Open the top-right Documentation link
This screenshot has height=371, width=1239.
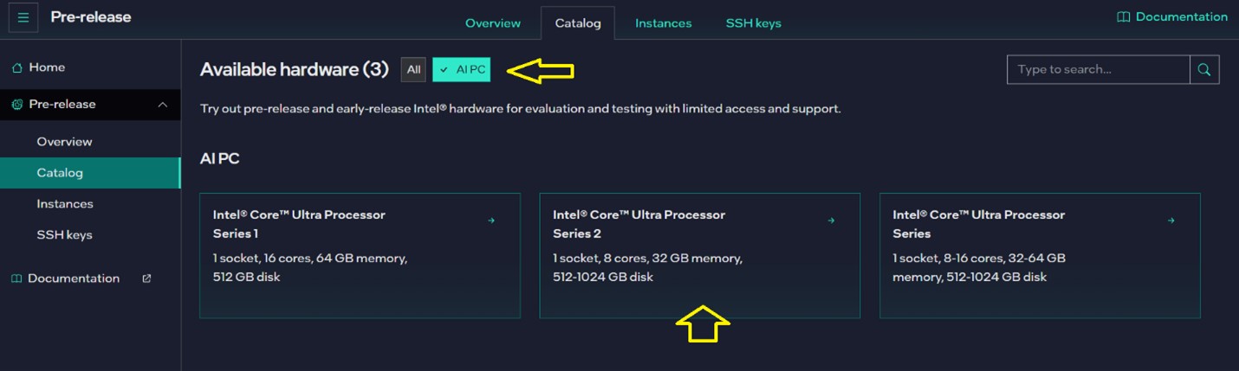[x=1181, y=17]
